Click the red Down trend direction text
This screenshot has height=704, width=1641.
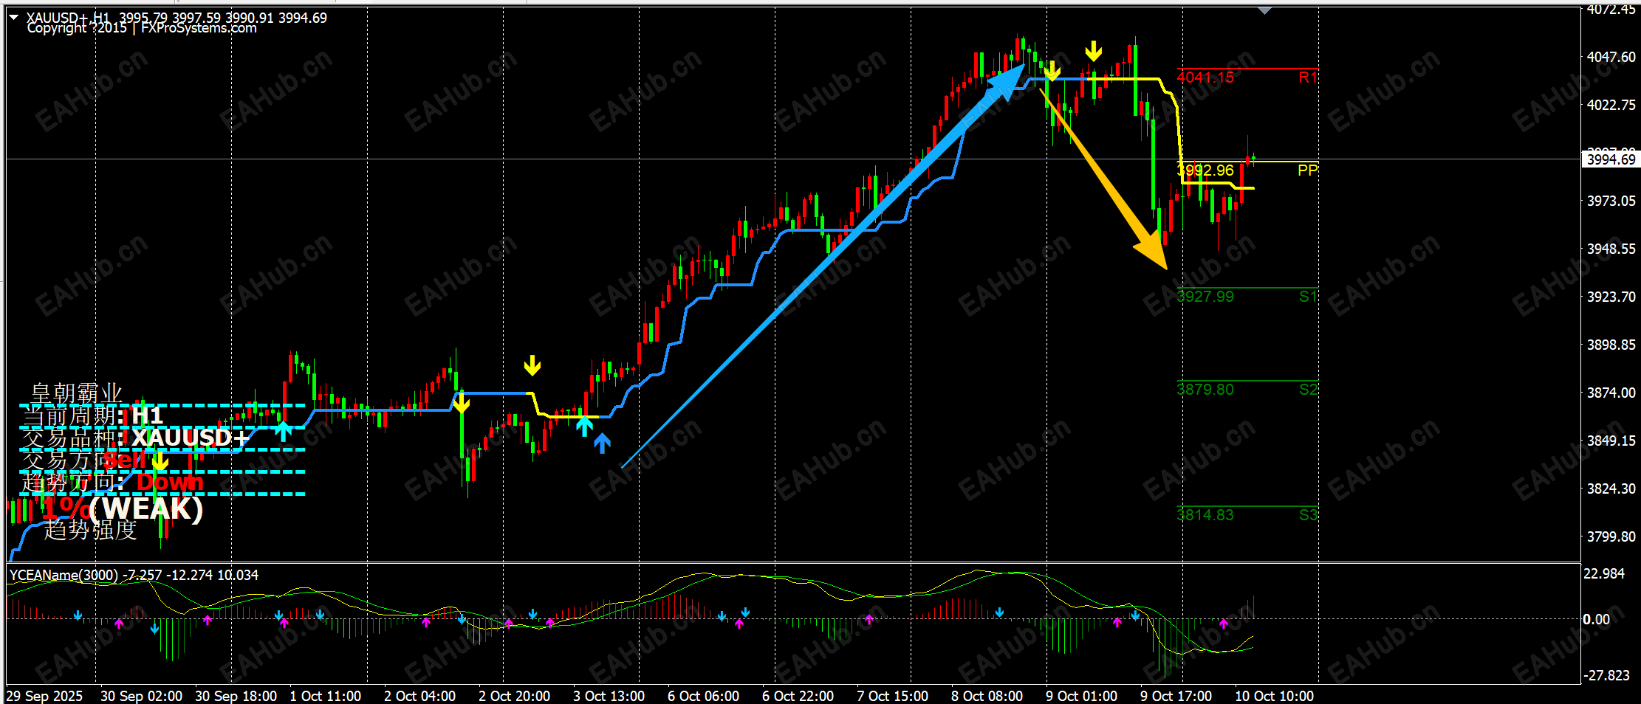(170, 483)
